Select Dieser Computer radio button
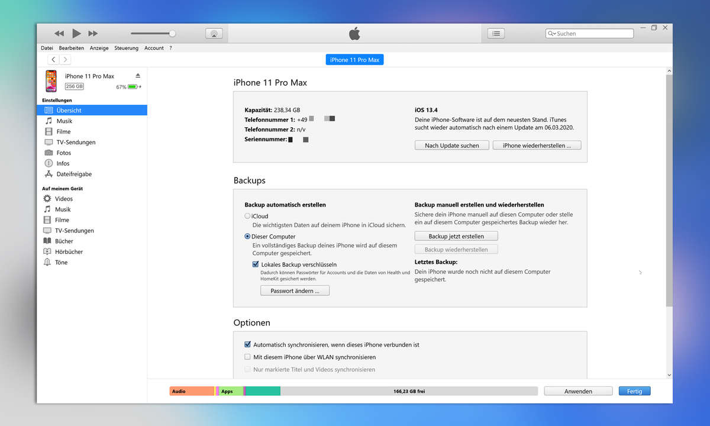The width and height of the screenshot is (710, 426). pos(247,237)
